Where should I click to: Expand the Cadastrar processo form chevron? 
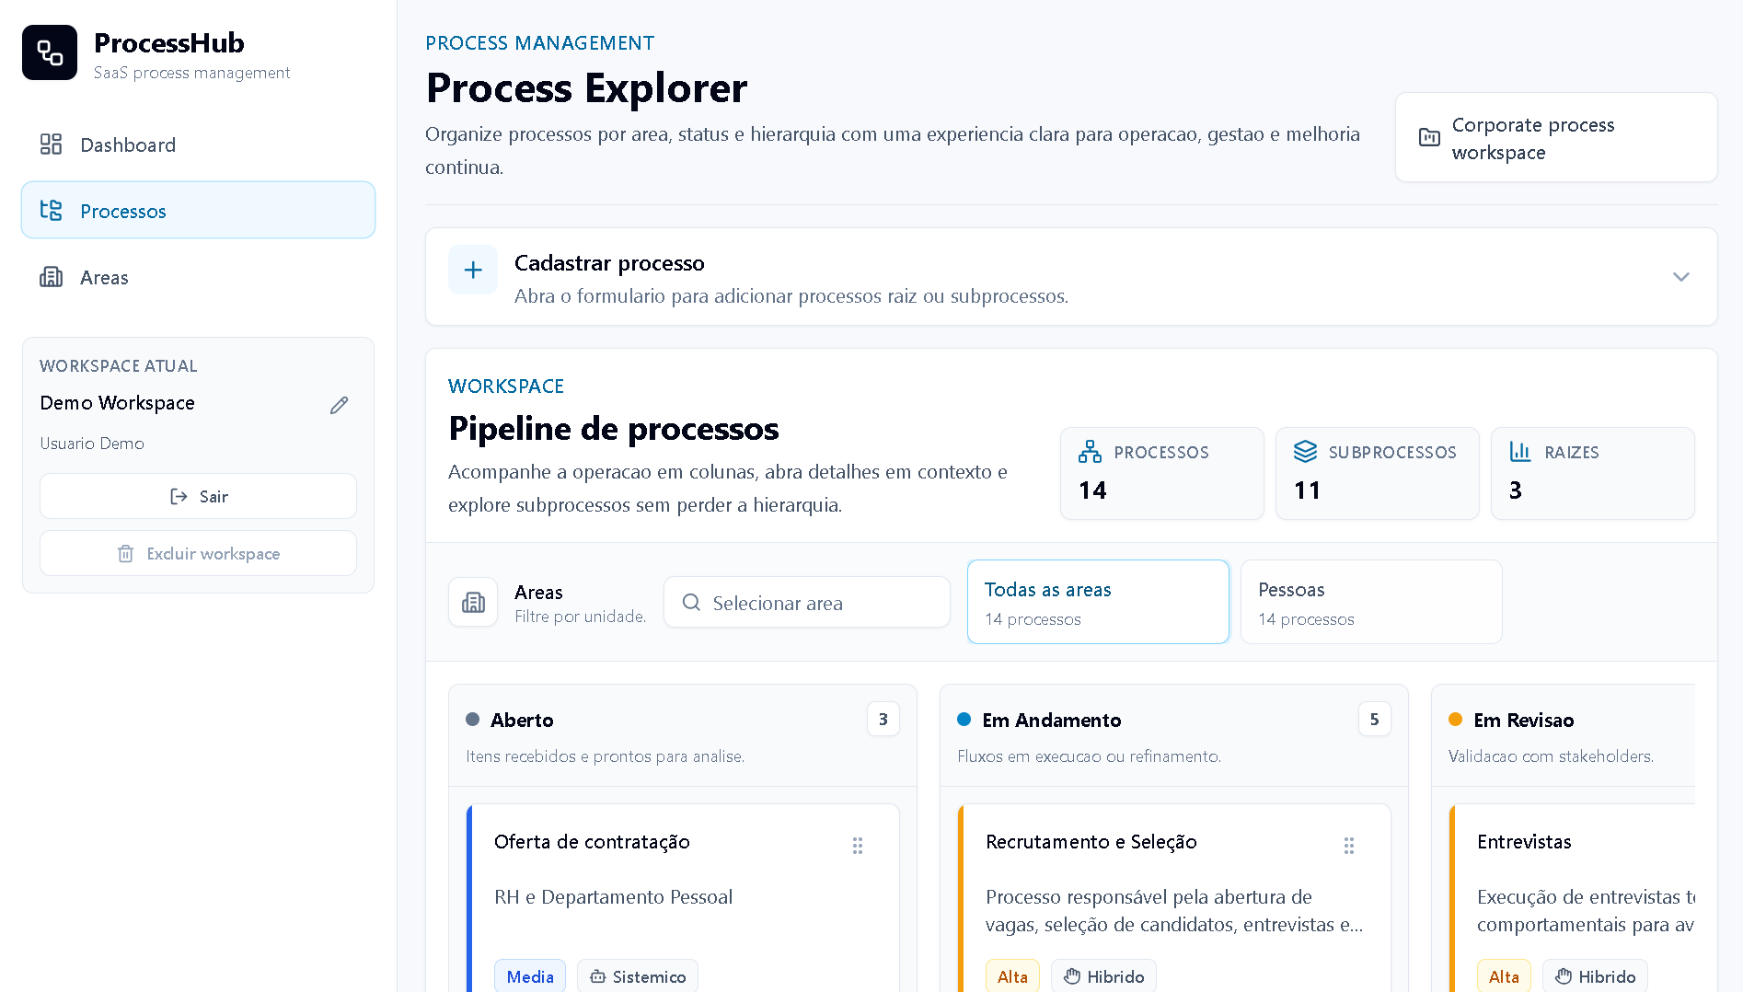(1680, 277)
